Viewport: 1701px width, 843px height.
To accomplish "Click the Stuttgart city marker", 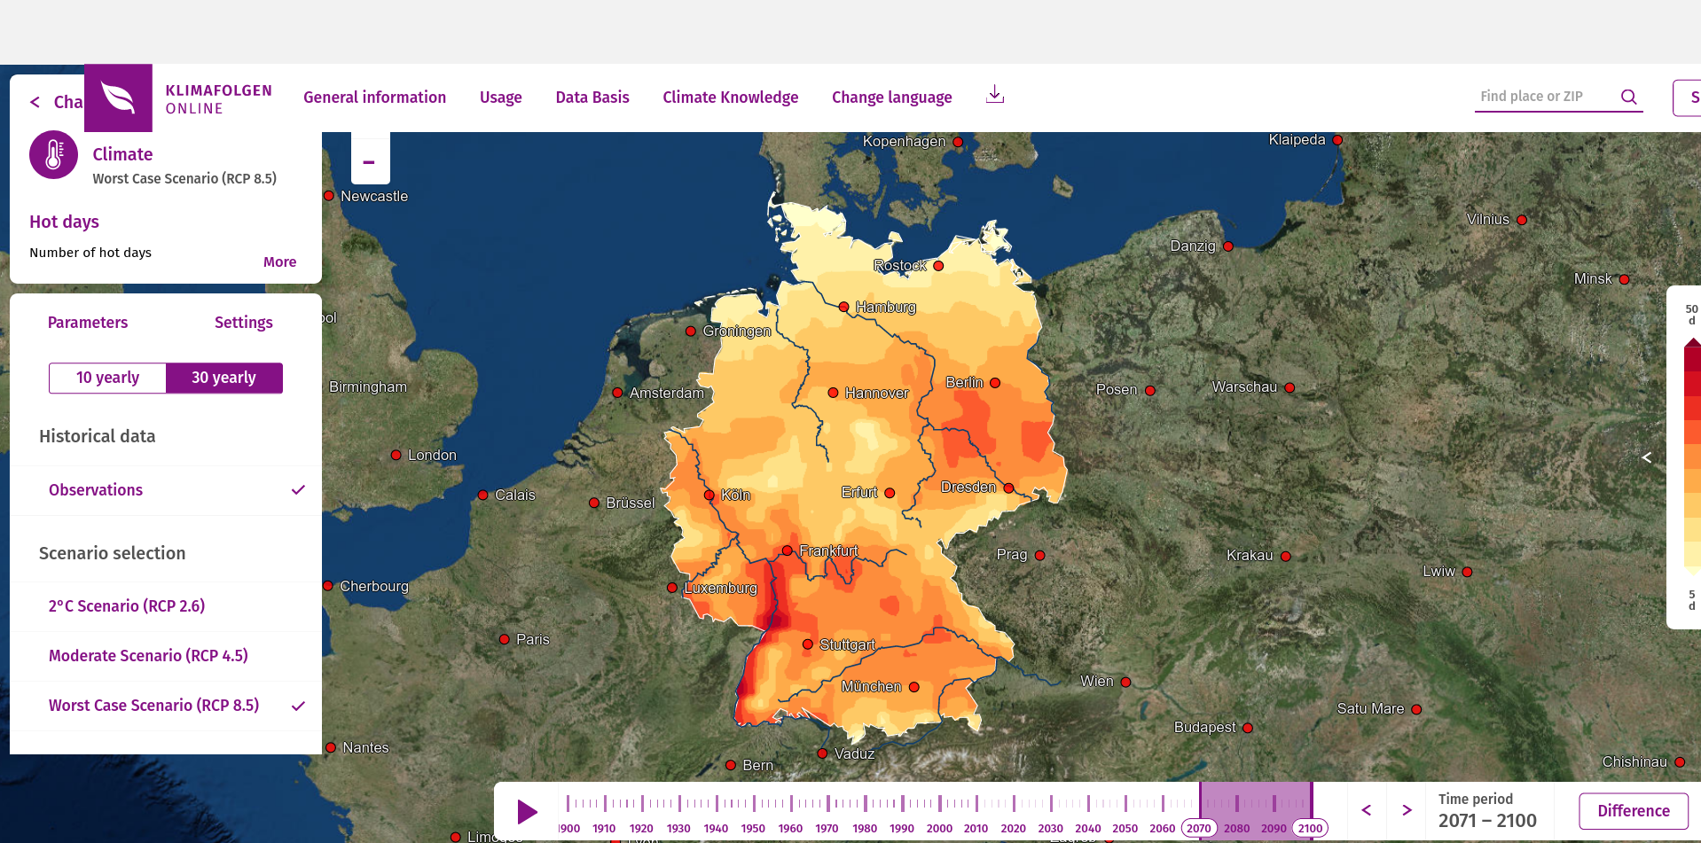I will [807, 644].
